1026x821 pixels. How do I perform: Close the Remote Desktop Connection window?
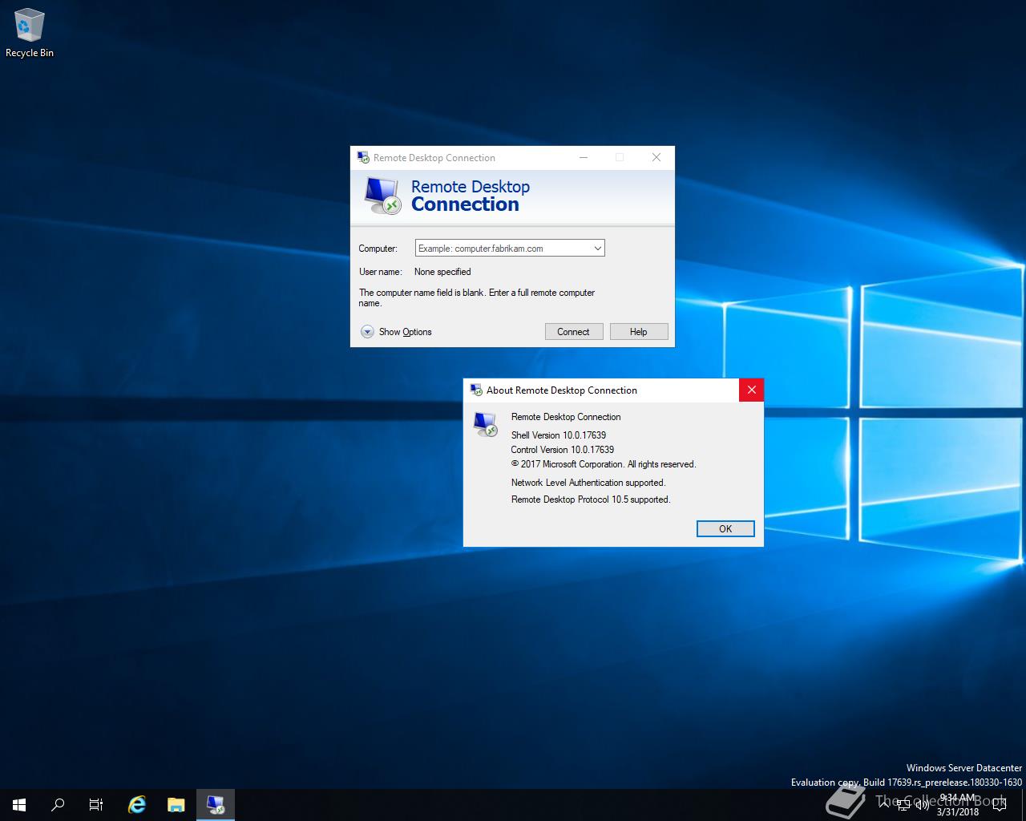point(656,158)
